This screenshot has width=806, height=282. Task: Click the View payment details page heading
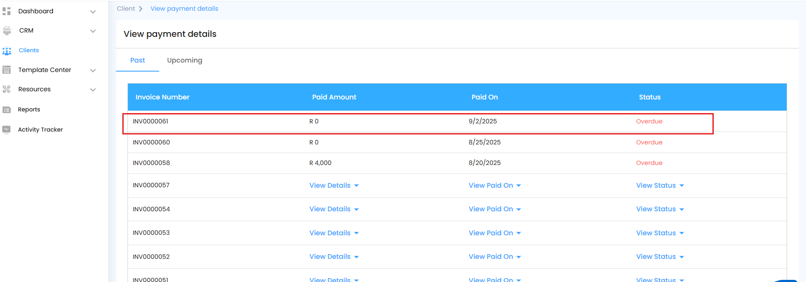click(x=170, y=34)
